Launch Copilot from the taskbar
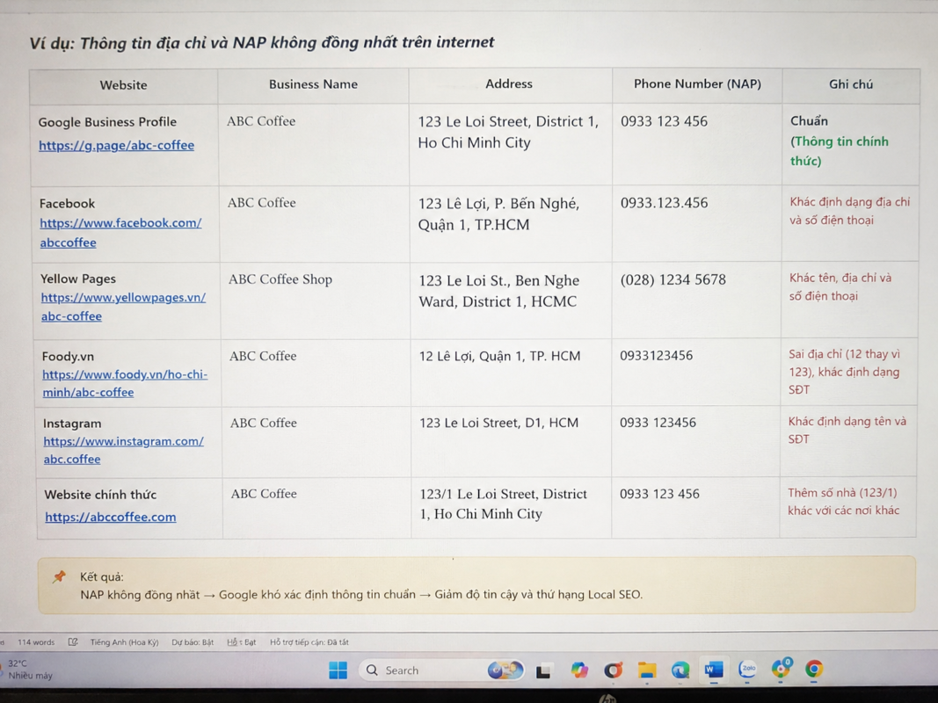 pyautogui.click(x=579, y=670)
